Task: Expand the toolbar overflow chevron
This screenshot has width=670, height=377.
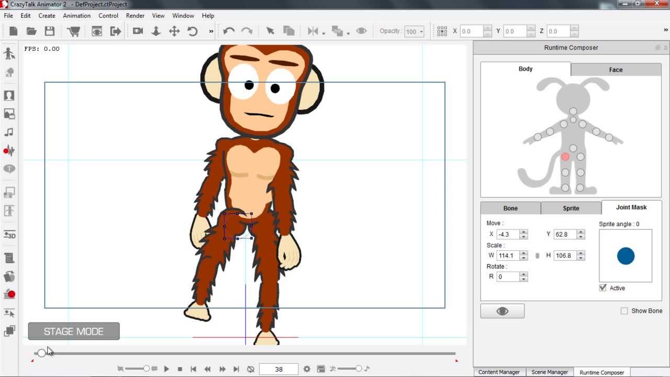Action: 211,31
